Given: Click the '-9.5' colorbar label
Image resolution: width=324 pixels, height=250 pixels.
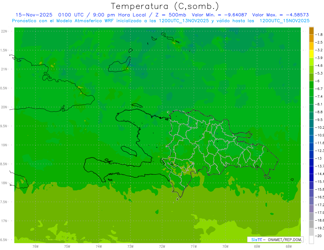Looking at the screenshot, I should pos(319,120).
